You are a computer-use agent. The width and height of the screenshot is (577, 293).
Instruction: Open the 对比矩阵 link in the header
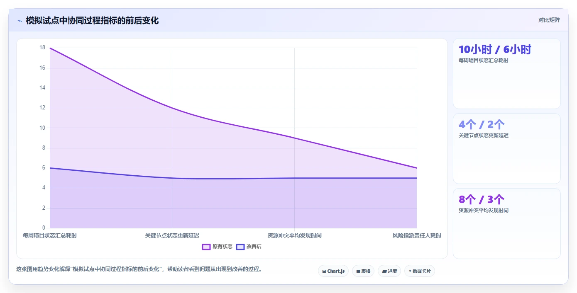coord(549,20)
